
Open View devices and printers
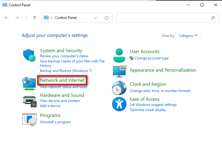[60, 101]
